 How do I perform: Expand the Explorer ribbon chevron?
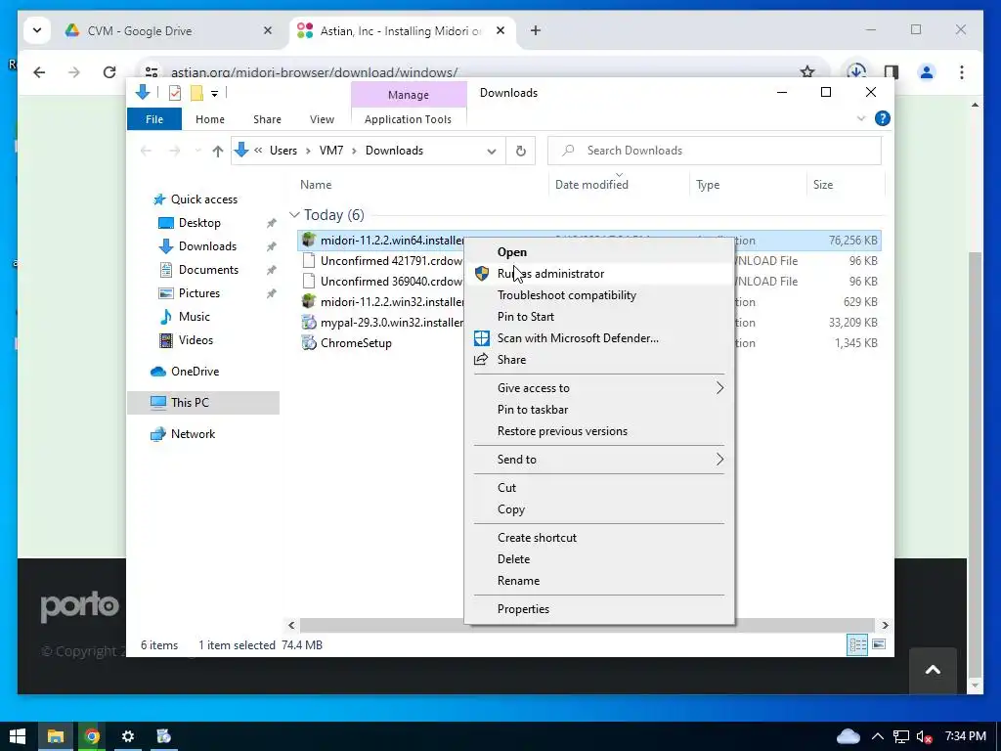[x=860, y=118]
